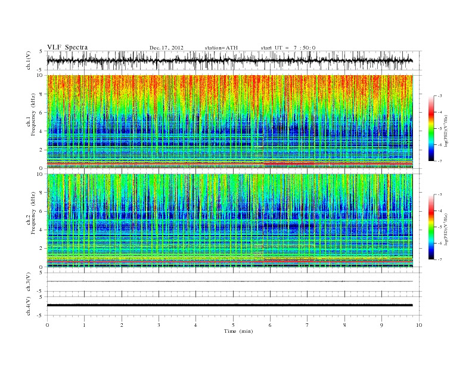
Task: Click tick label "2" on the Time axis
Action: [122, 325]
